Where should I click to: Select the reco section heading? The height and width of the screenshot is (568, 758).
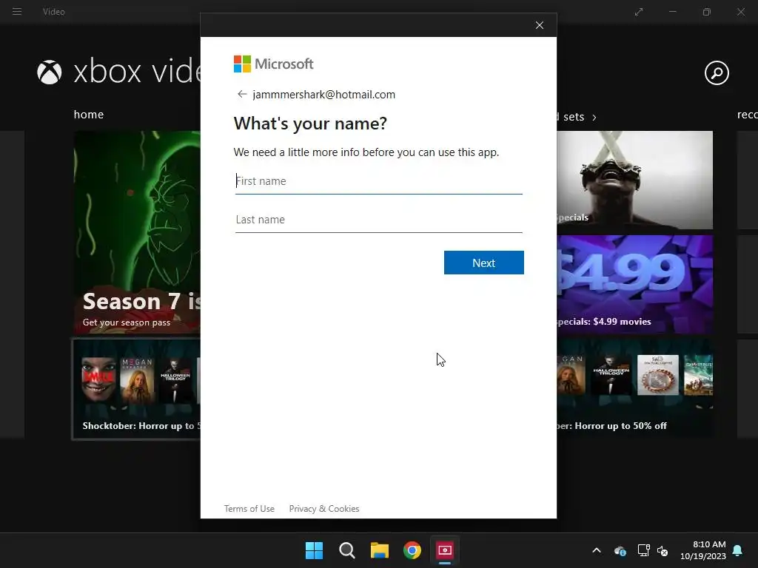748,115
